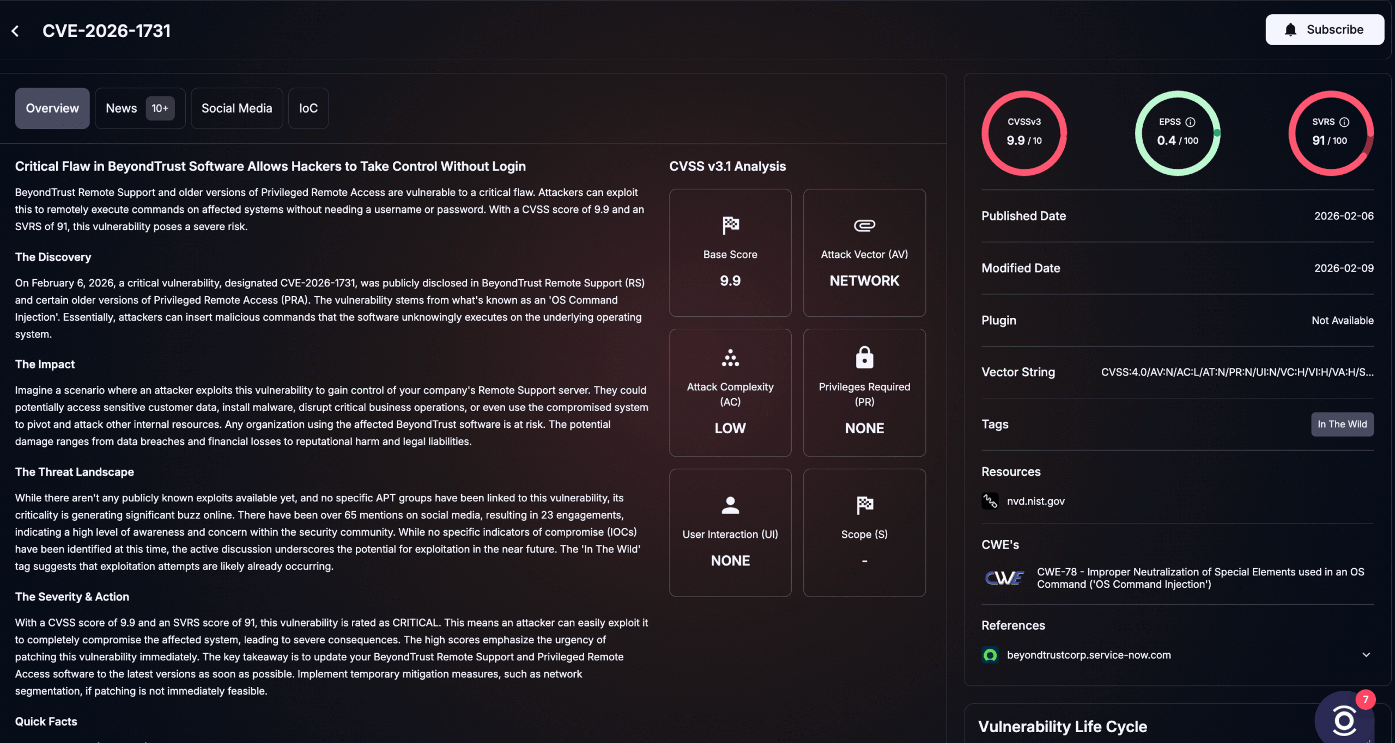
Task: Click the Critical Flaw in BeyondTrust headline
Action: pos(270,167)
